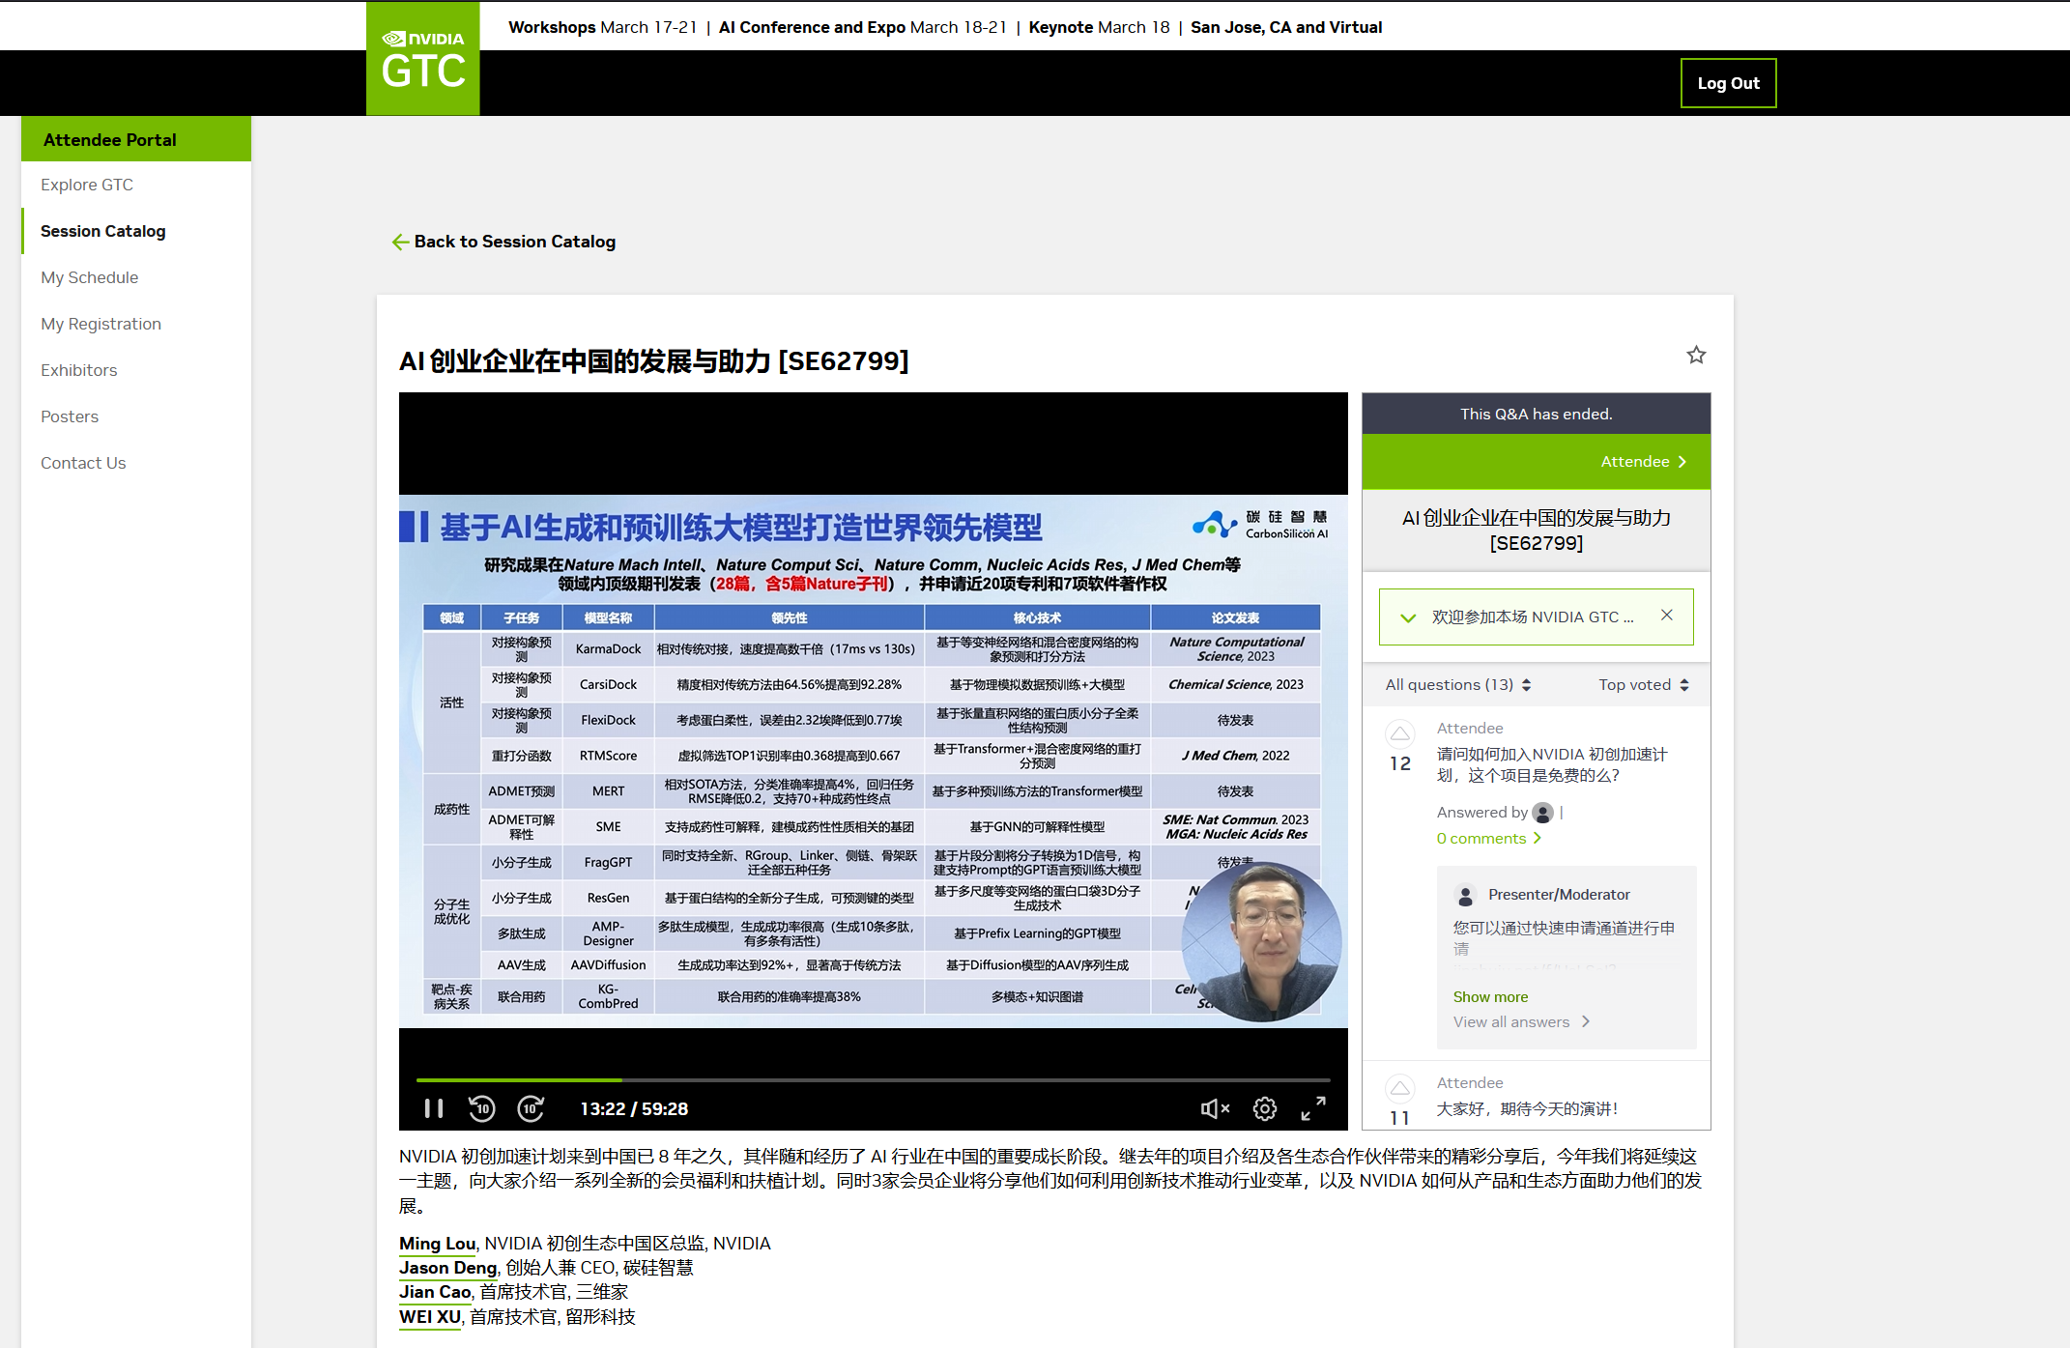Rewind video 10 seconds
The height and width of the screenshot is (1348, 2070).
(x=481, y=1108)
